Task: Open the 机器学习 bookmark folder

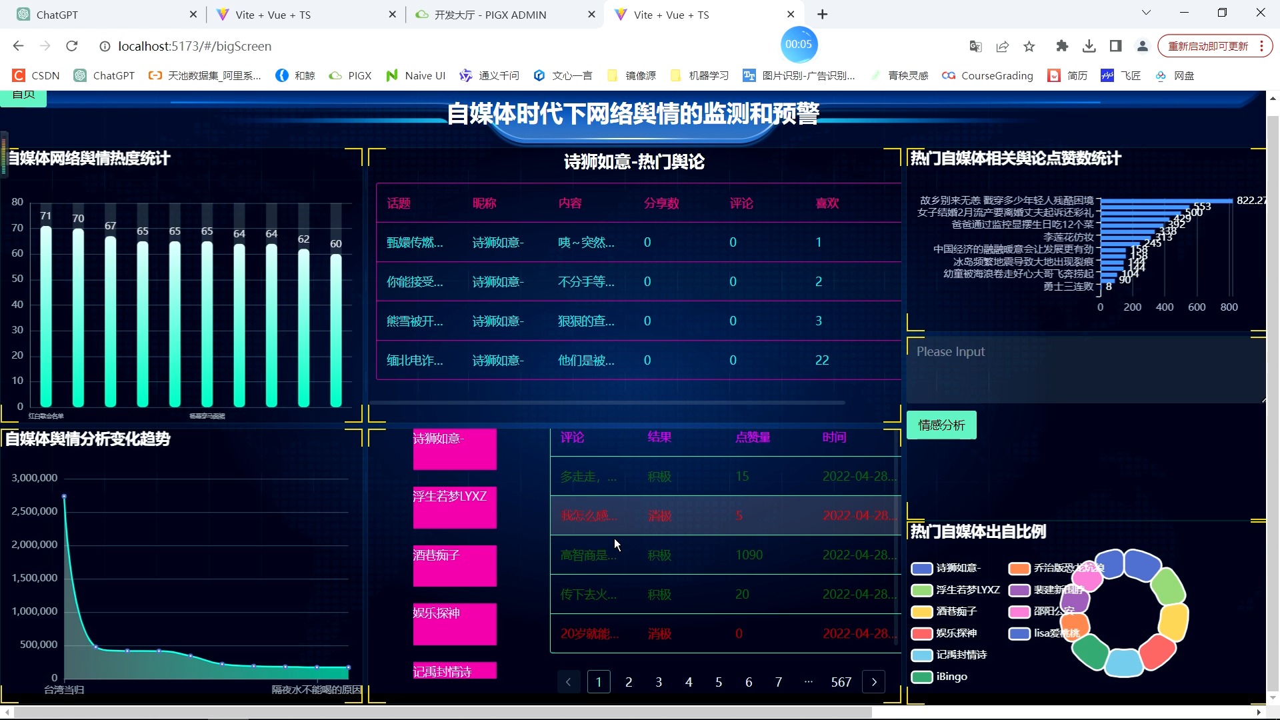Action: [x=699, y=75]
